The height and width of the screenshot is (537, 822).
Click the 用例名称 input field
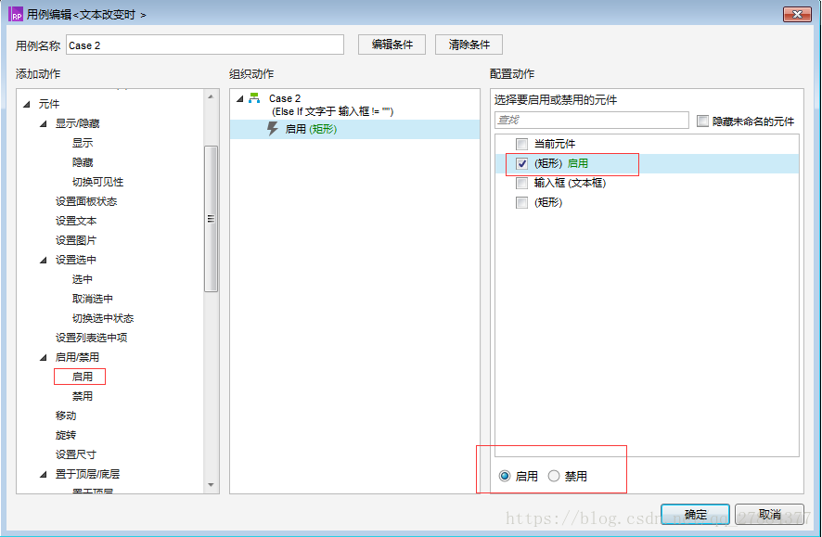[205, 45]
